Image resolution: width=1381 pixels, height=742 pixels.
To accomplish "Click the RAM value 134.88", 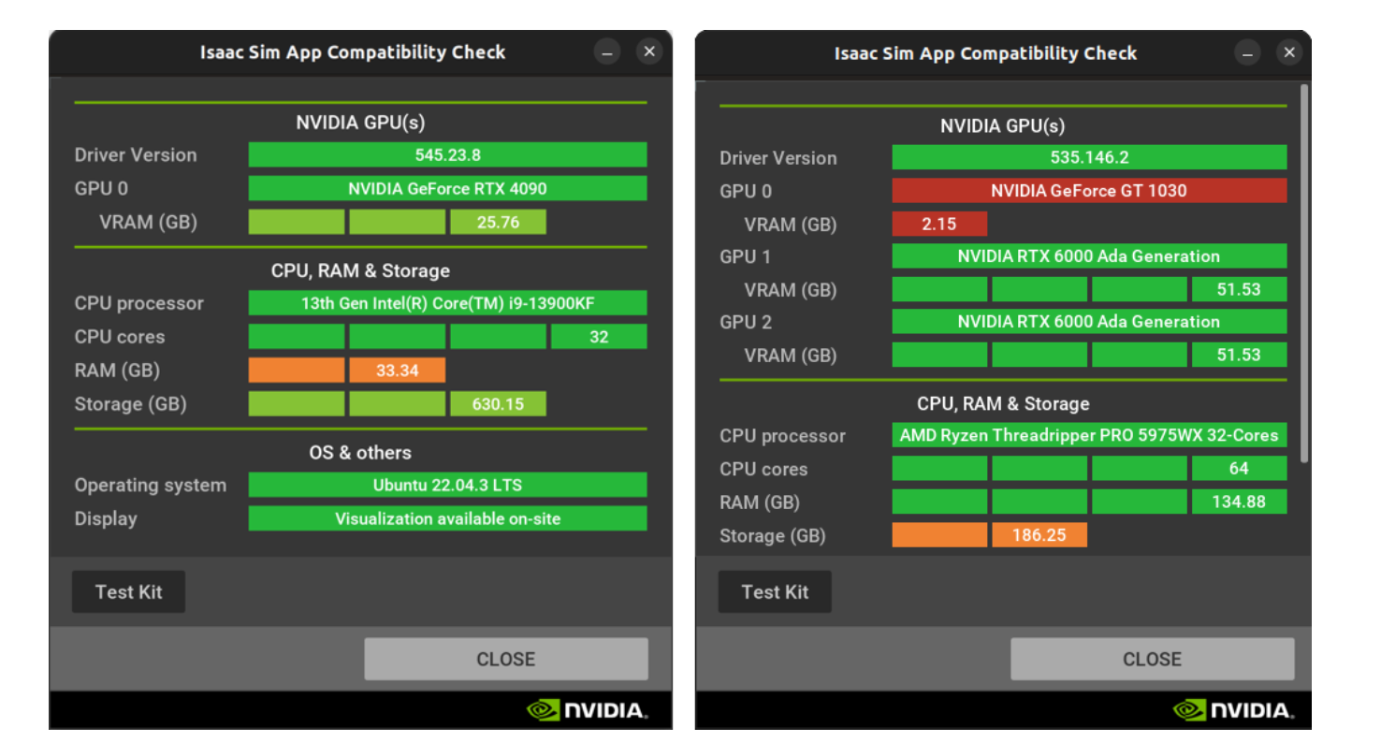I will point(1239,502).
